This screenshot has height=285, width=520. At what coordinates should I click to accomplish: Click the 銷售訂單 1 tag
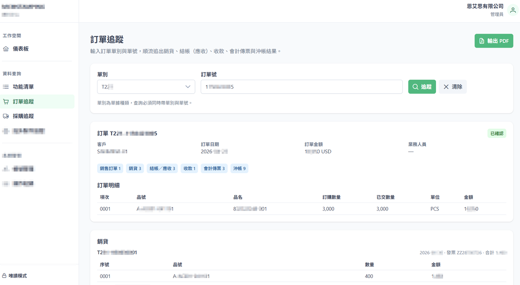point(110,168)
